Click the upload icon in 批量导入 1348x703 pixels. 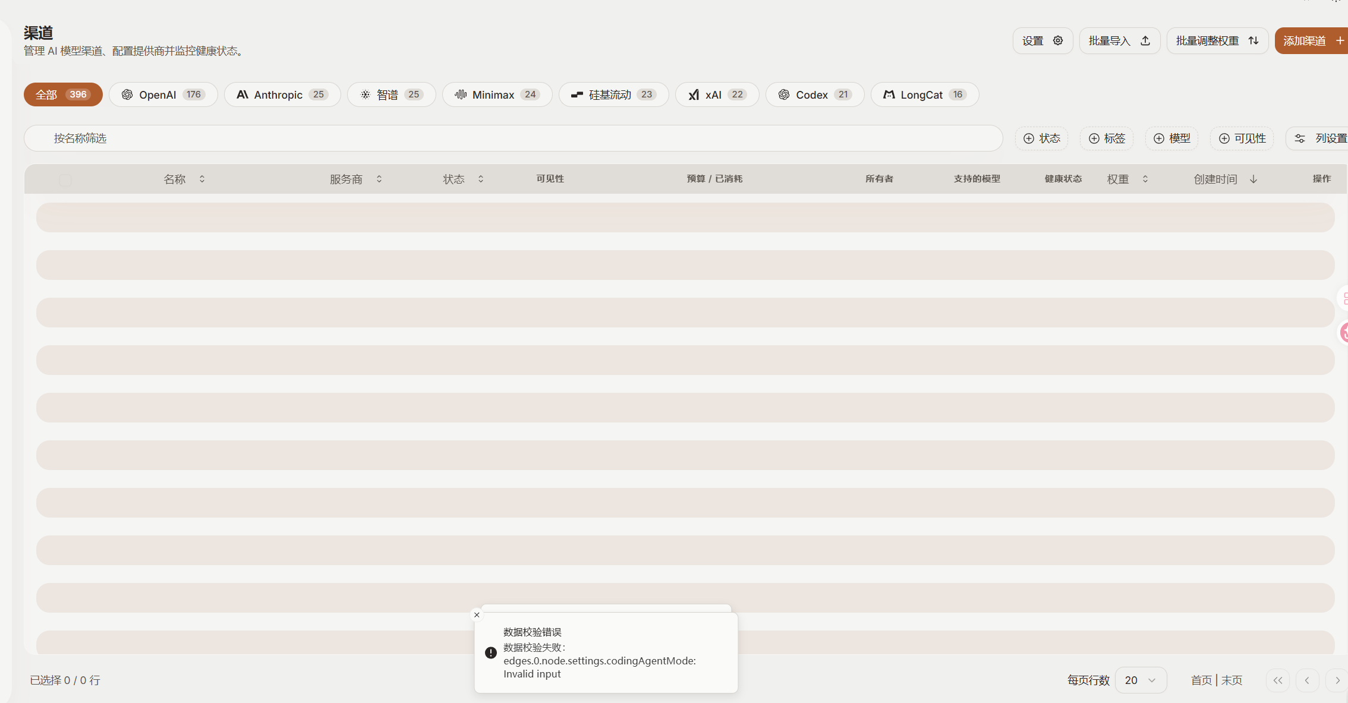[x=1145, y=41]
